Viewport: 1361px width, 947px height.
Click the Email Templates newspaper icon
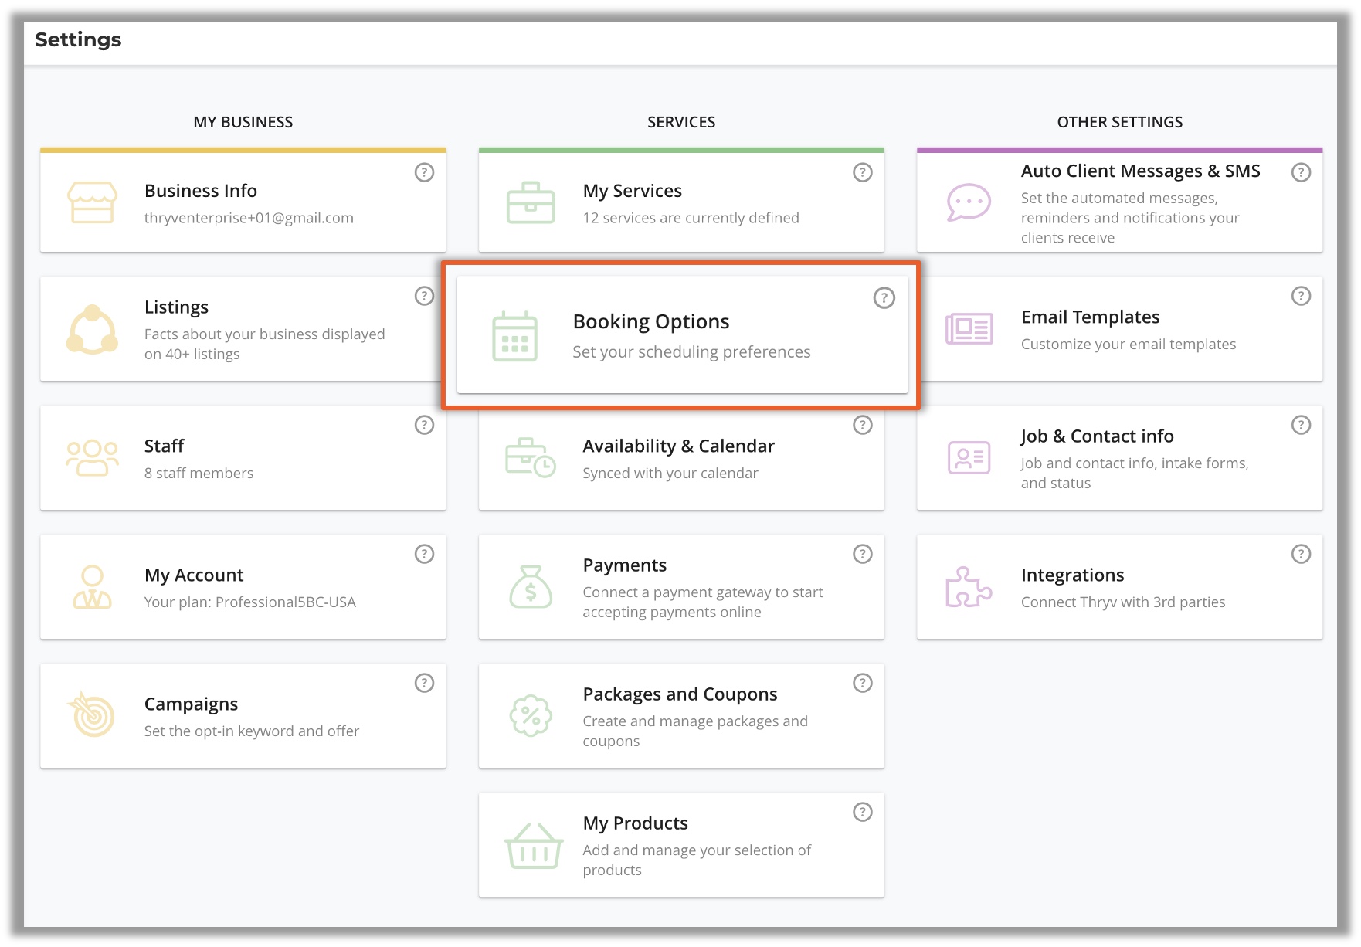click(x=969, y=330)
